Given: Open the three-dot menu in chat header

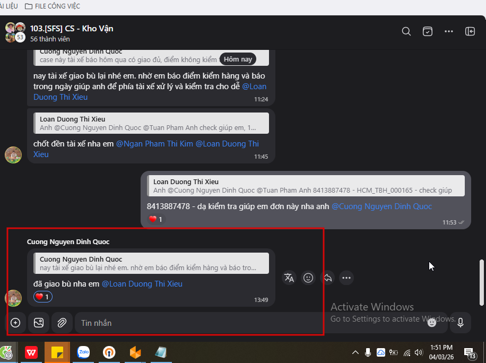Looking at the screenshot, I should coord(448,31).
